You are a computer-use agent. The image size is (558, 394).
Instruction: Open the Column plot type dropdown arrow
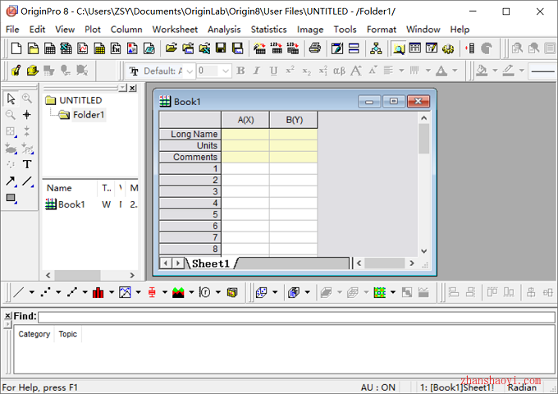112,292
